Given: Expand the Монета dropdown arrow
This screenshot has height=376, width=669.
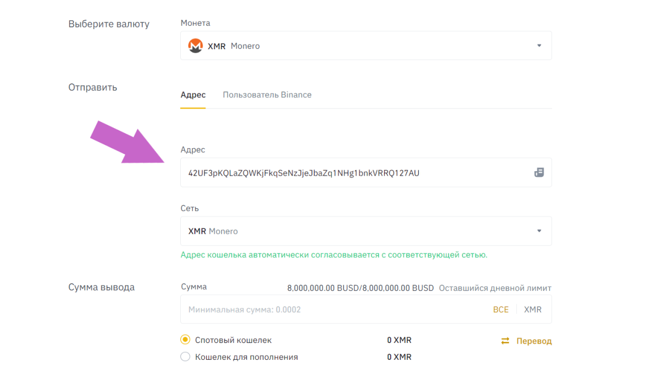Looking at the screenshot, I should [x=539, y=46].
